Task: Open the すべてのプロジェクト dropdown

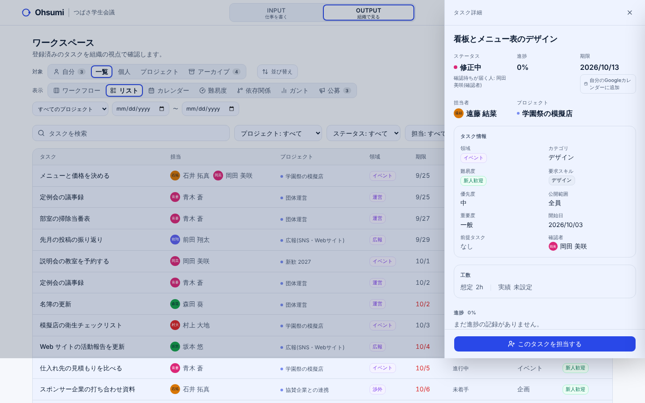Action: [x=70, y=109]
